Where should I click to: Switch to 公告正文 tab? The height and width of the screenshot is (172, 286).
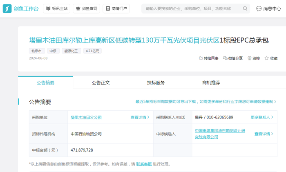(x=101, y=83)
